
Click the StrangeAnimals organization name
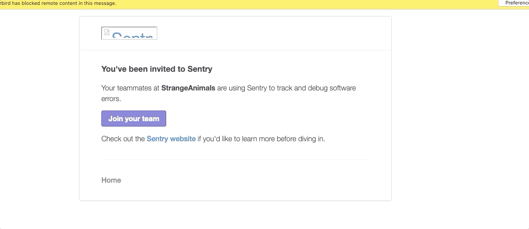188,88
